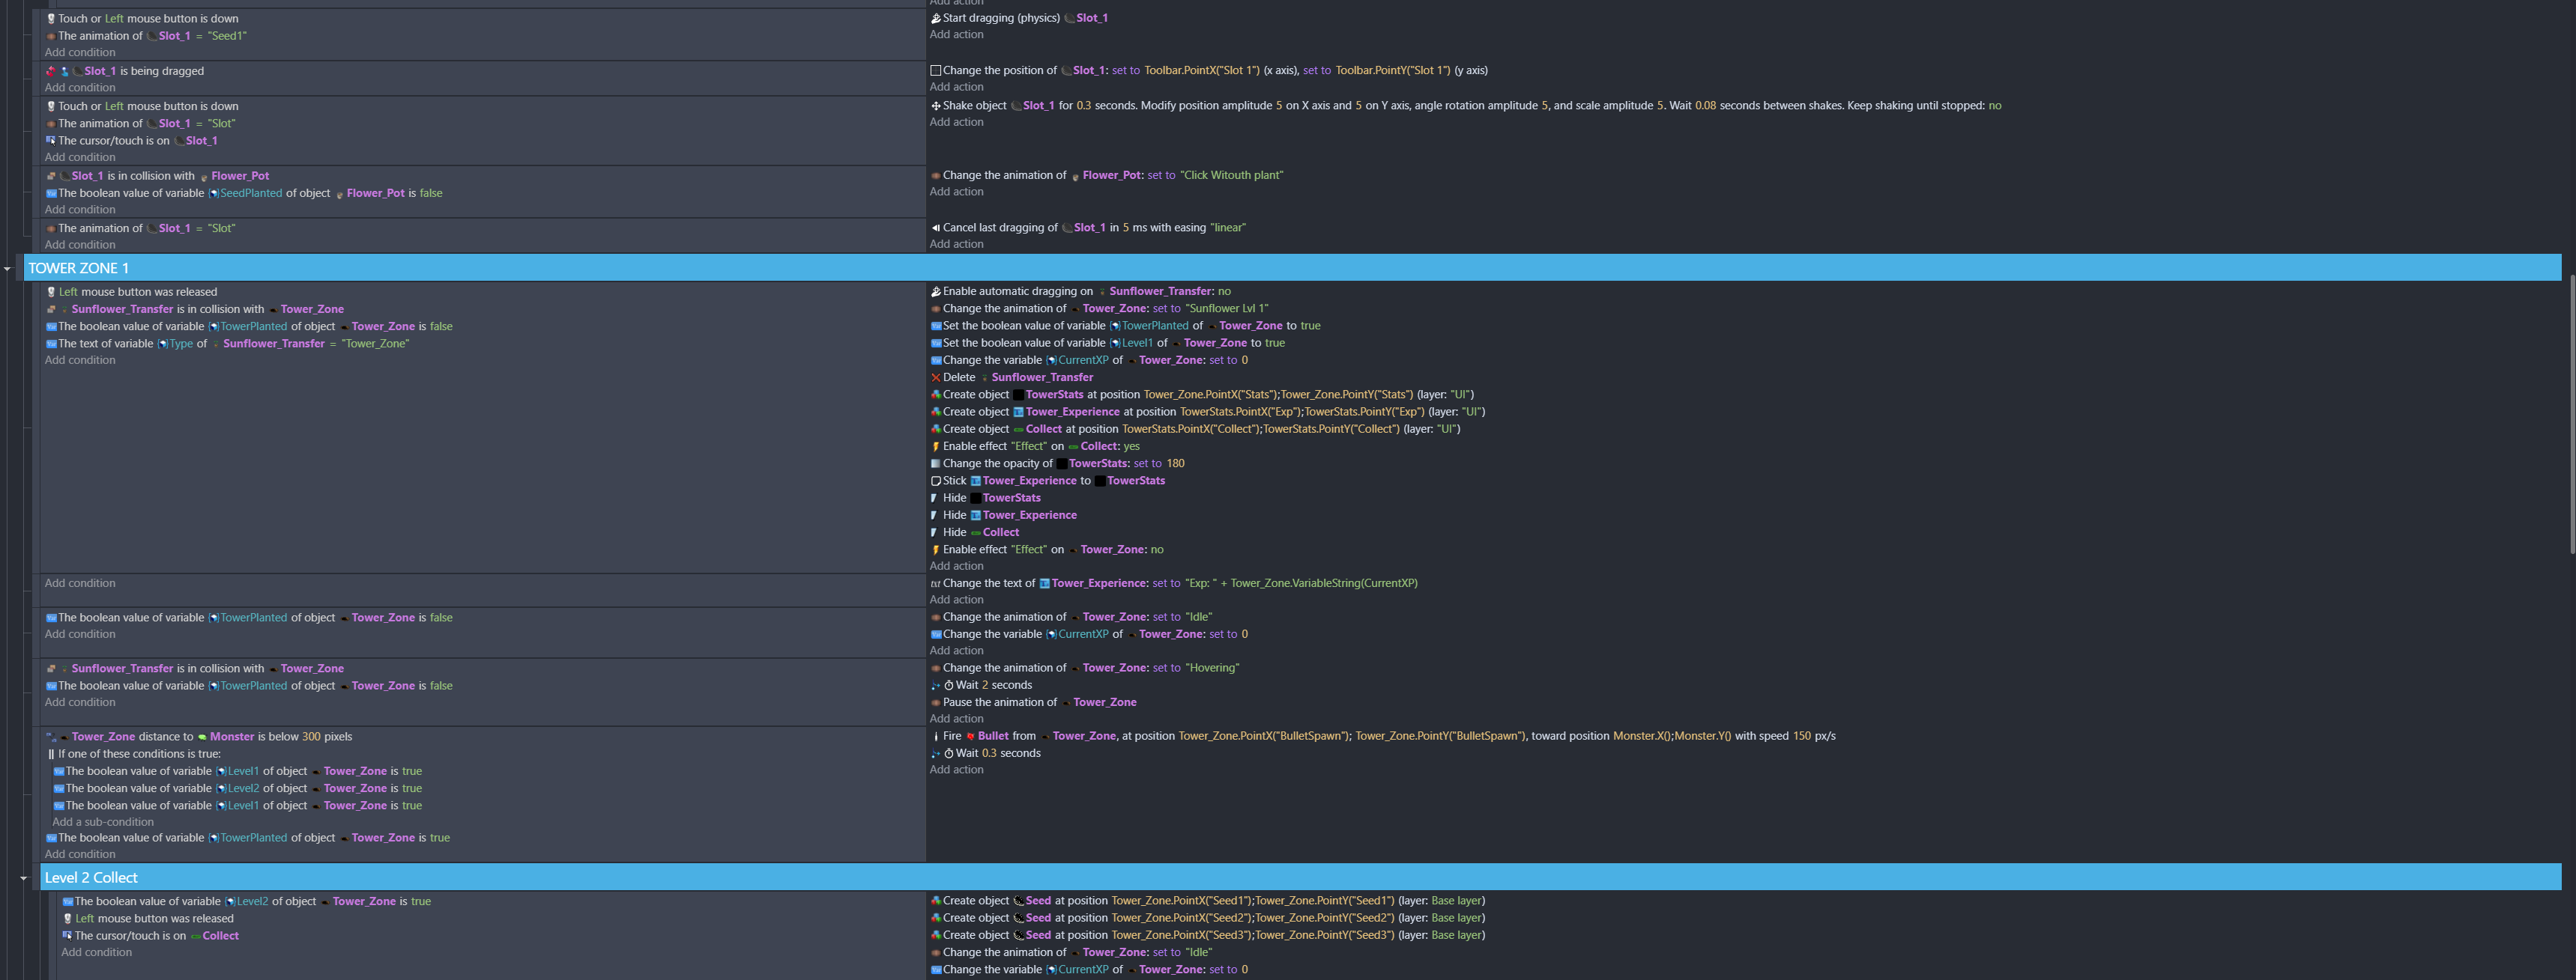Click 'Add condition' under Slot_1 is being dragged
This screenshot has width=2576, height=980.
click(x=80, y=88)
